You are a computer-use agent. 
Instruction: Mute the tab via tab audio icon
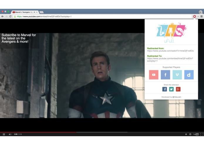point(34,12)
